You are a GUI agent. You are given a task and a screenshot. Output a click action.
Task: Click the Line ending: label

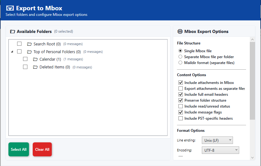[186, 140]
